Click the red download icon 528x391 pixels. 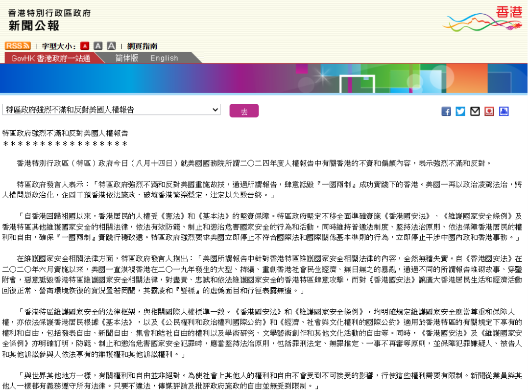coord(489,111)
